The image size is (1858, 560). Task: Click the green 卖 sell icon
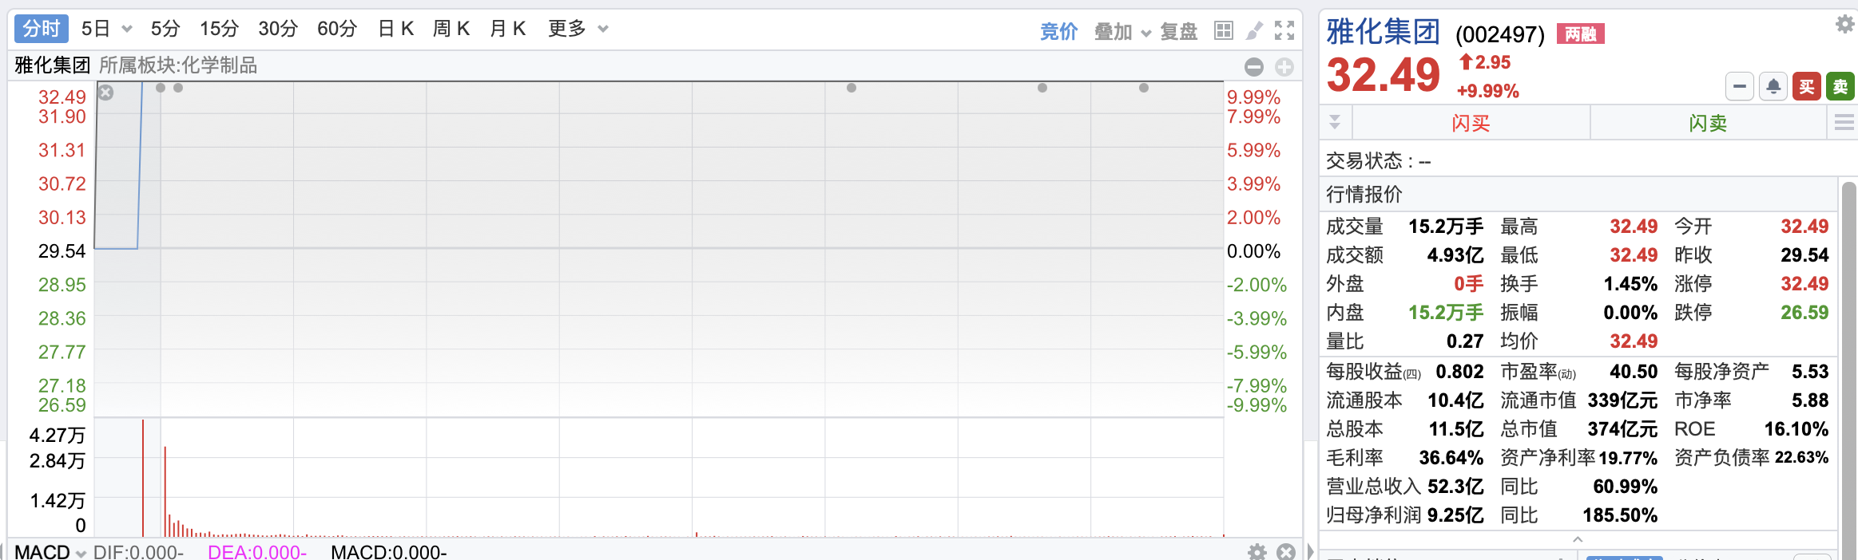(1840, 86)
